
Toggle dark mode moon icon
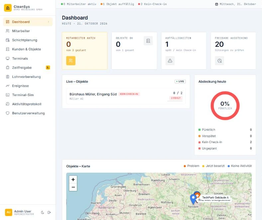(43, 212)
